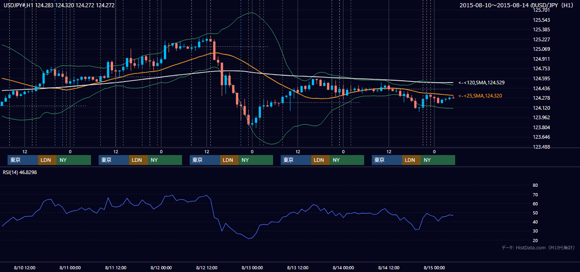580x272 pixels.
Task: Select RSI scale value 60
Action: [535, 204]
